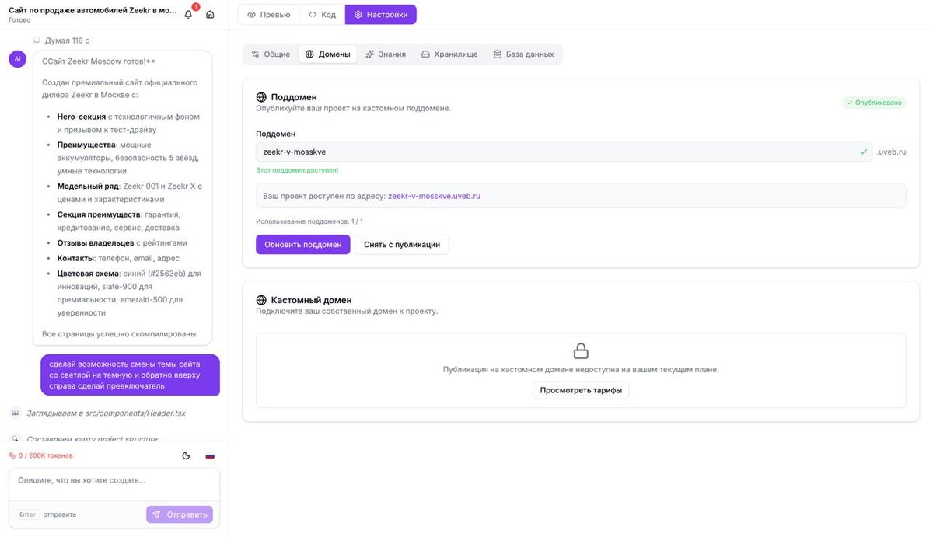Click the Просмотреть тарифы button
933x537 pixels.
[581, 390]
